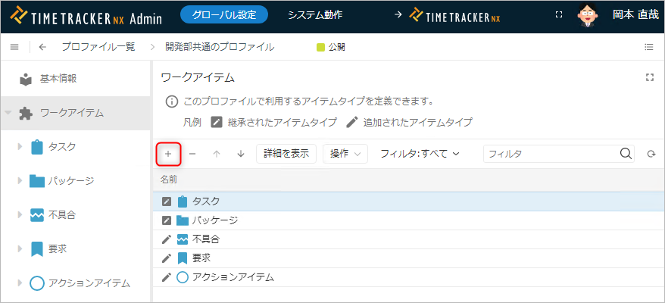Open the hamburger menu icon
665x303 pixels.
pos(14,47)
